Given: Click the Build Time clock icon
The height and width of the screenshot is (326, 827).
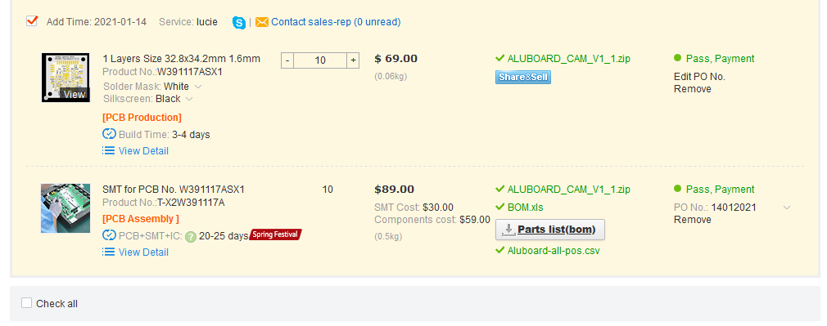Looking at the screenshot, I should [109, 134].
